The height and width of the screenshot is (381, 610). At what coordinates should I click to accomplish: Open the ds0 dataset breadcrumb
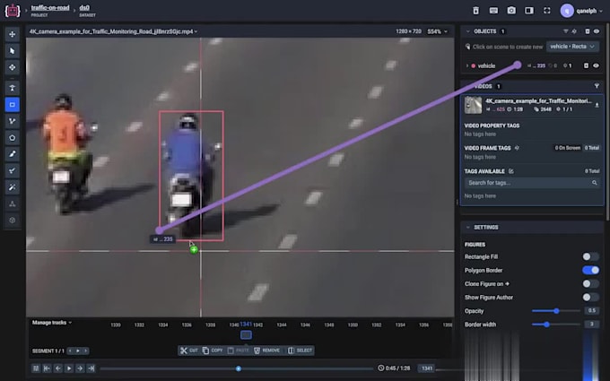click(84, 7)
